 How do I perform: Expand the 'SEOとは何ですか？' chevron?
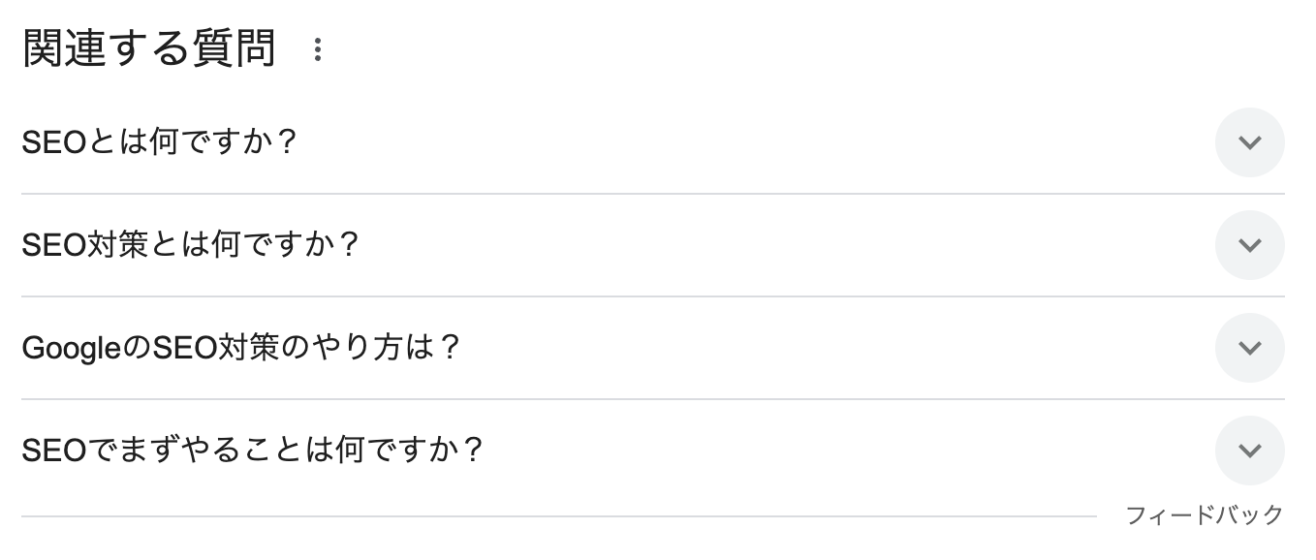[1249, 142]
